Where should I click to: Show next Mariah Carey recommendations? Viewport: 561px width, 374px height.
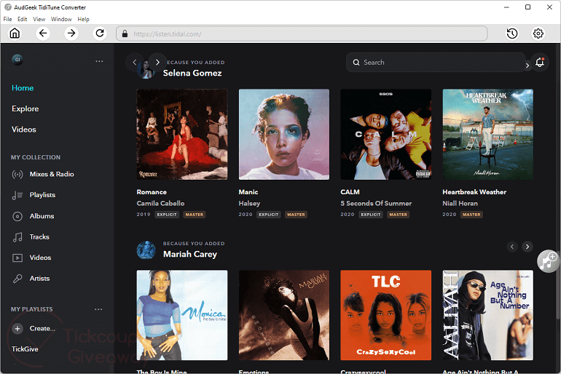click(x=527, y=247)
